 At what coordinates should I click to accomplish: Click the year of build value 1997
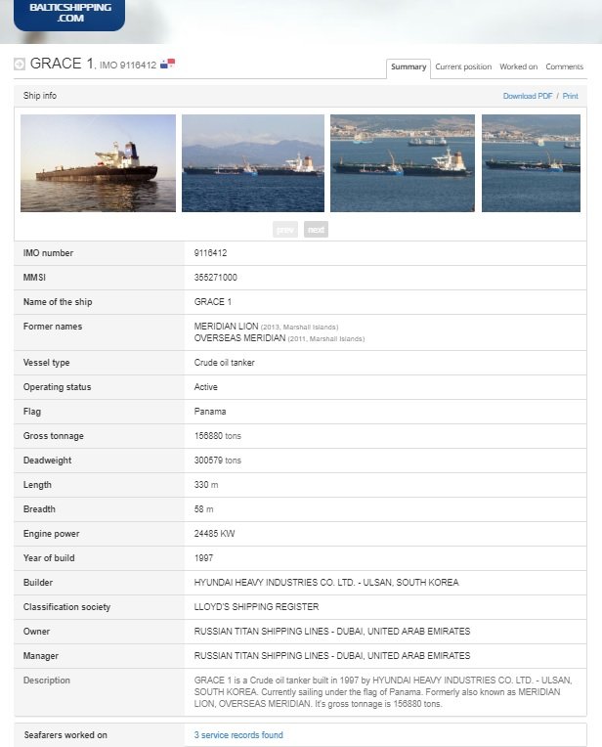tap(203, 558)
